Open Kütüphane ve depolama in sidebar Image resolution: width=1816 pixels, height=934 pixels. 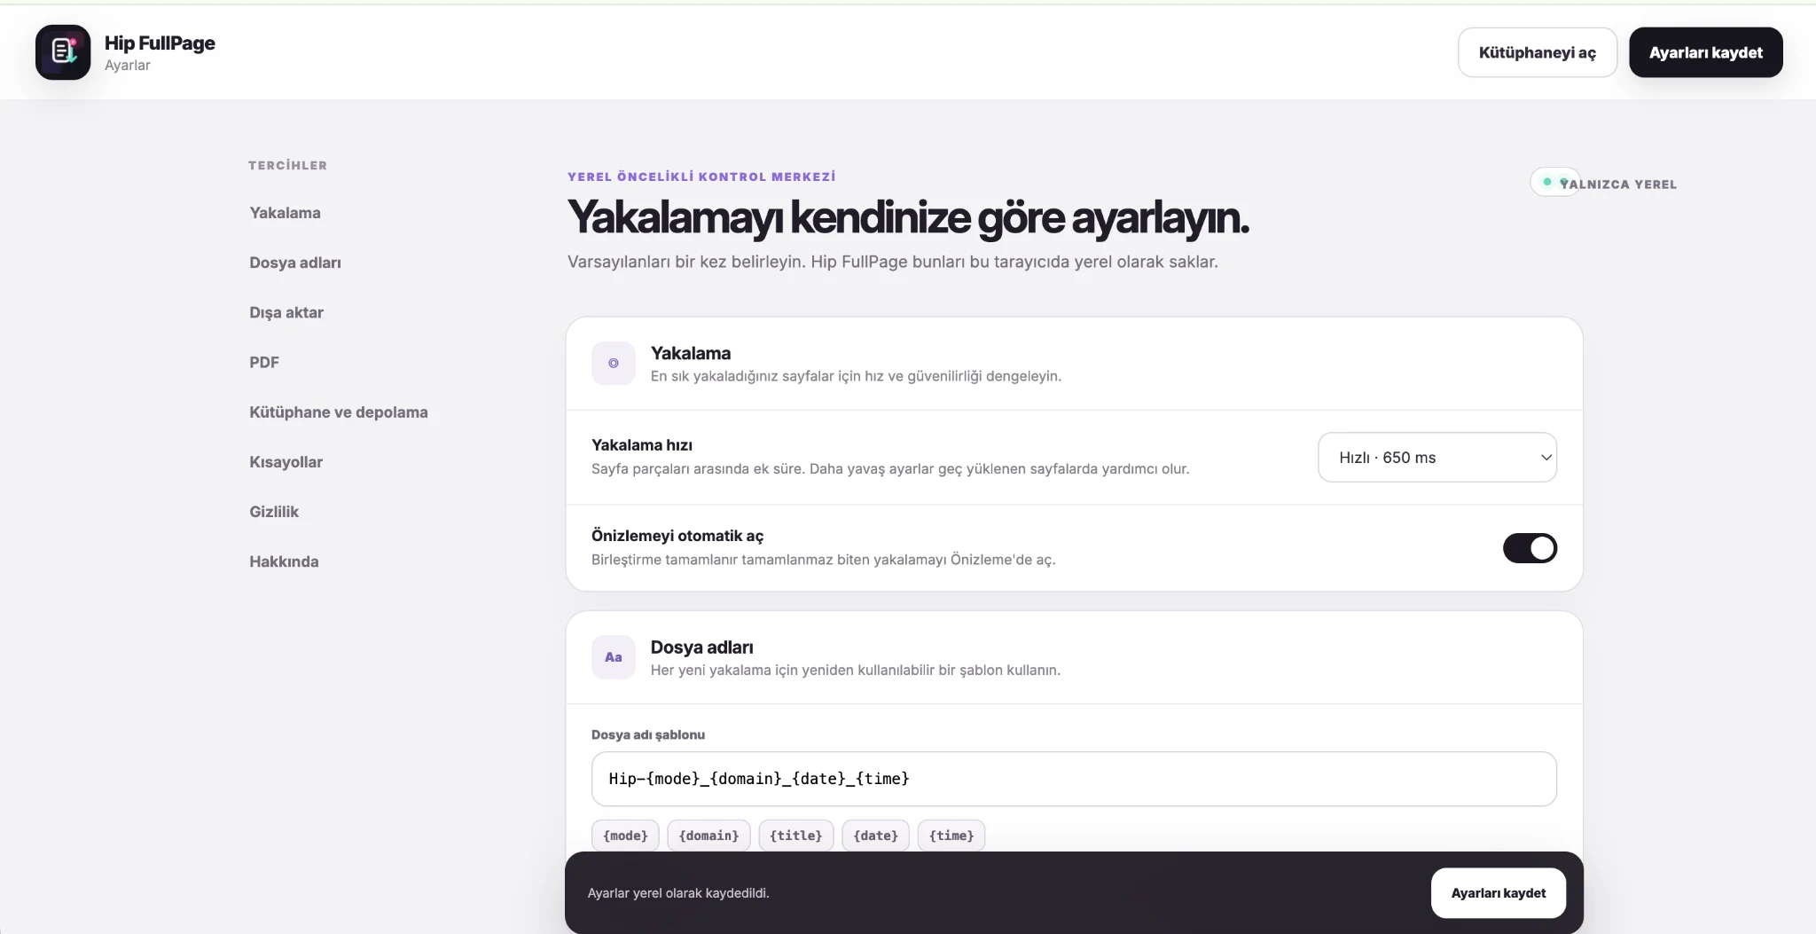point(339,412)
